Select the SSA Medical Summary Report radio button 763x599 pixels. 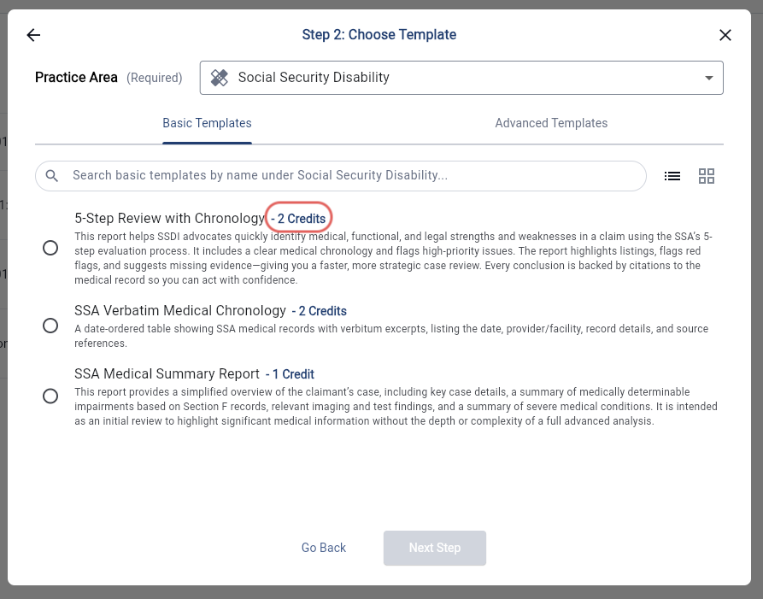(50, 396)
